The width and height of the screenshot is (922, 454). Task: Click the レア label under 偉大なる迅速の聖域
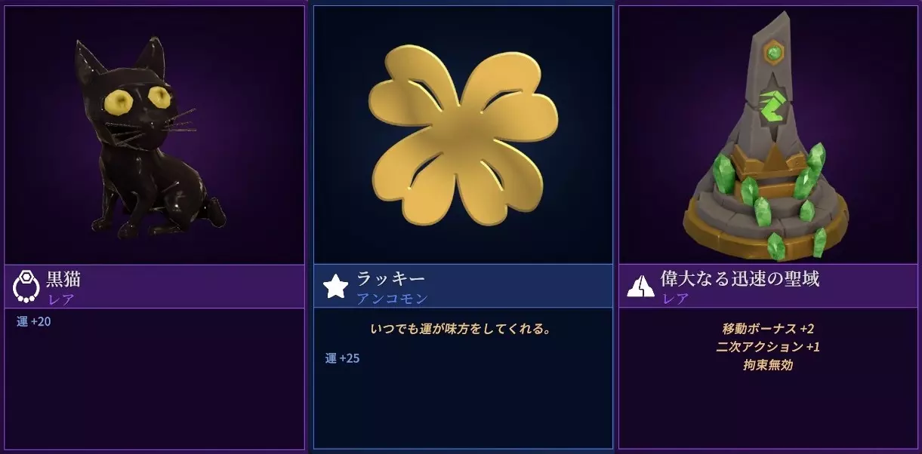tap(675, 299)
